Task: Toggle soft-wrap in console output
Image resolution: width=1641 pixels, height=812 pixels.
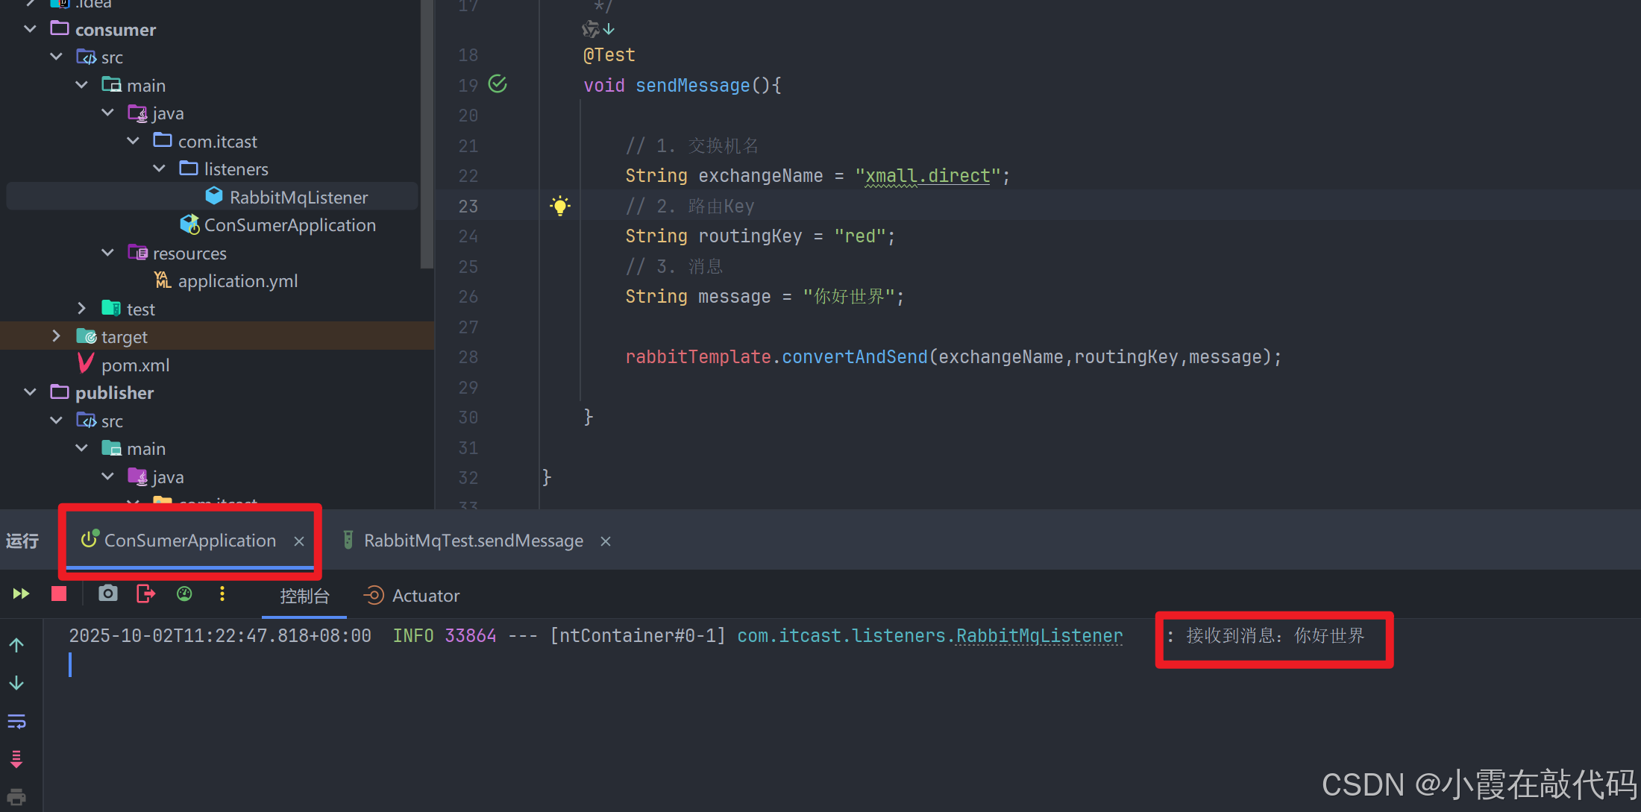Action: tap(16, 721)
